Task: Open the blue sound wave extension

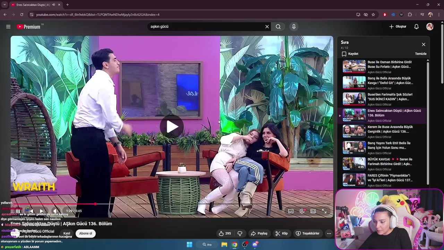Action: pyautogui.click(x=393, y=15)
